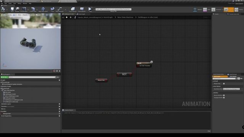Add new Event Dispatcher plus button

(x=59, y=116)
